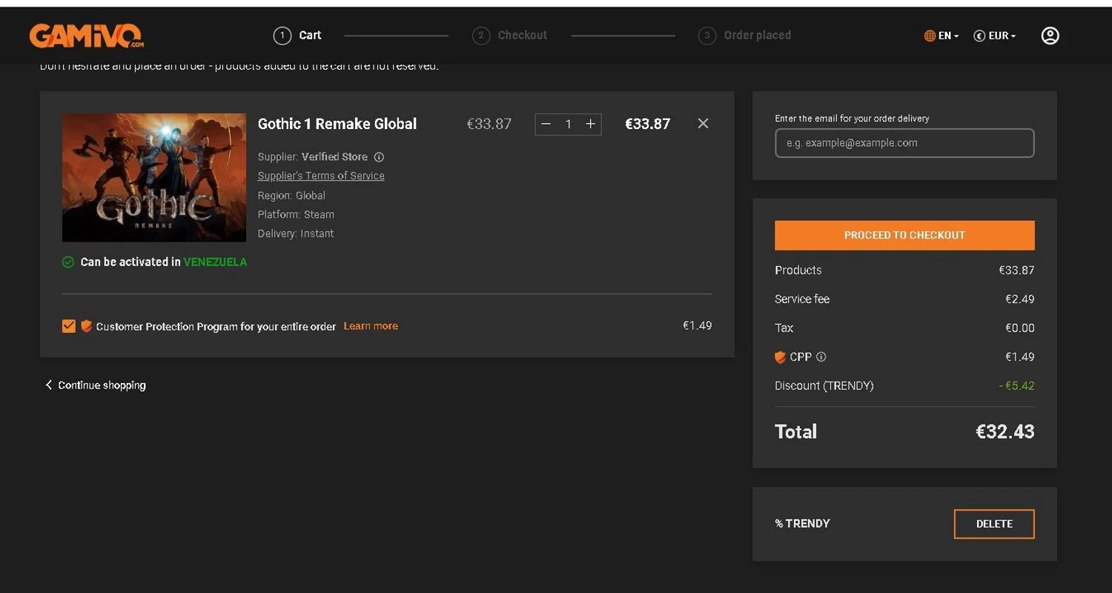
Task: Click the quantity value 1 field
Action: click(x=569, y=125)
